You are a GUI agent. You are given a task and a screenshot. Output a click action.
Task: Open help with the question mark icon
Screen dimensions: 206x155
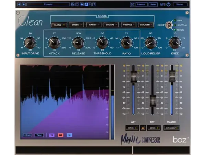(94, 4)
